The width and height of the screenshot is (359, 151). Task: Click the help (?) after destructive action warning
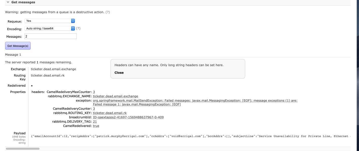point(108,12)
